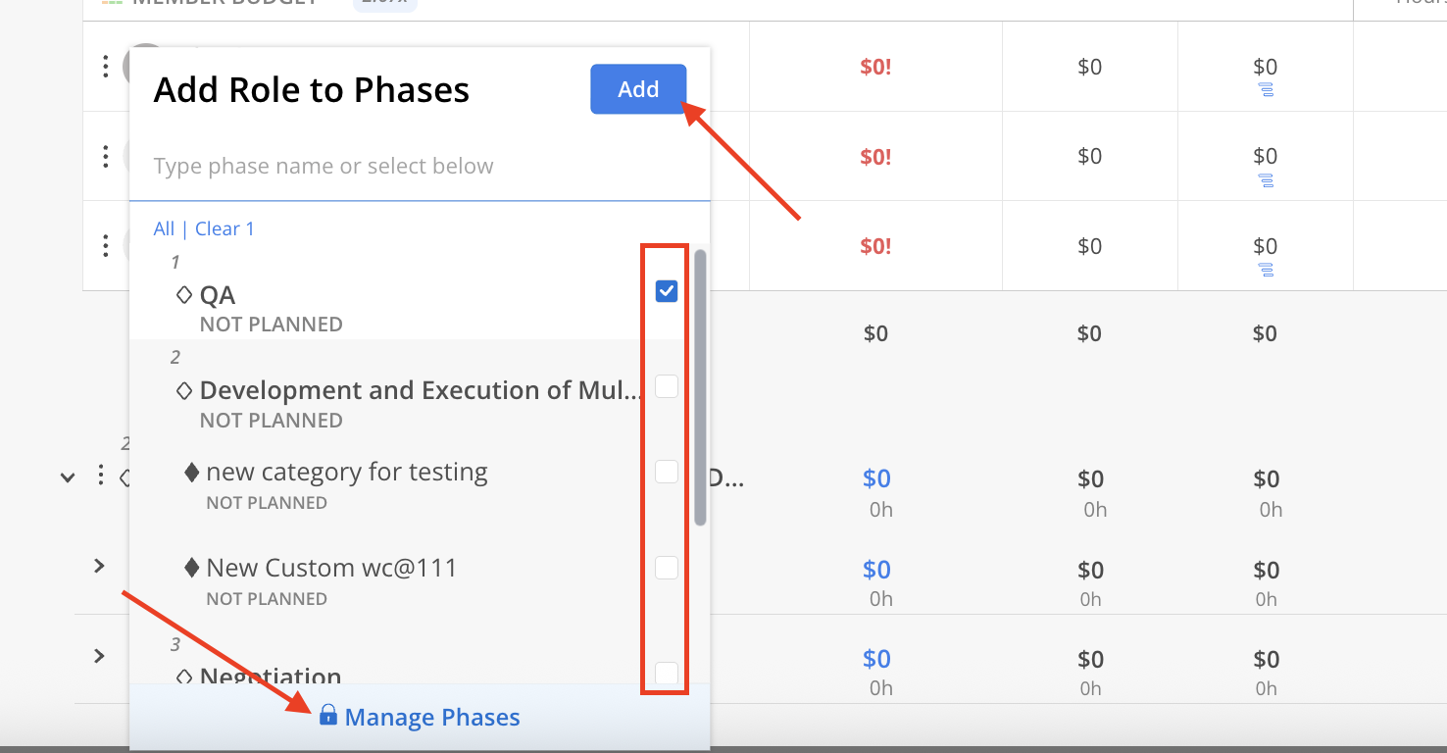Click the schedule icon under the third row's $0
Screen dimensions: 1447x753
pos(1266,270)
